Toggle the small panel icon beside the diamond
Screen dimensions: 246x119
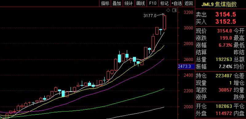click(174, 10)
